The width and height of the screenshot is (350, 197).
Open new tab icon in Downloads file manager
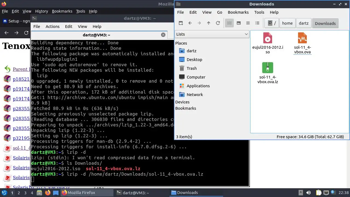(181, 23)
